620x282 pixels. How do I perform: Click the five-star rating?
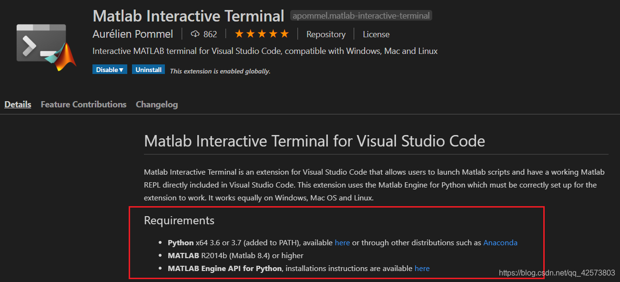point(262,34)
